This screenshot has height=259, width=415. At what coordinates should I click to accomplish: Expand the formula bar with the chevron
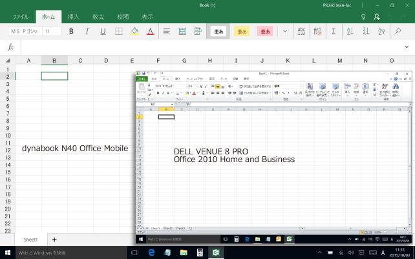(x=407, y=47)
